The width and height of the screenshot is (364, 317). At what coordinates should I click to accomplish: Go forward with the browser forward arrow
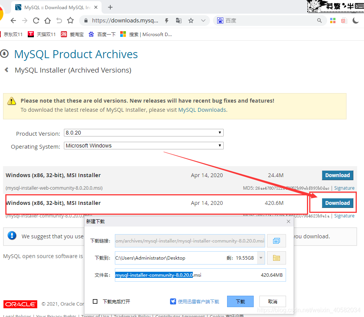[x=25, y=21]
